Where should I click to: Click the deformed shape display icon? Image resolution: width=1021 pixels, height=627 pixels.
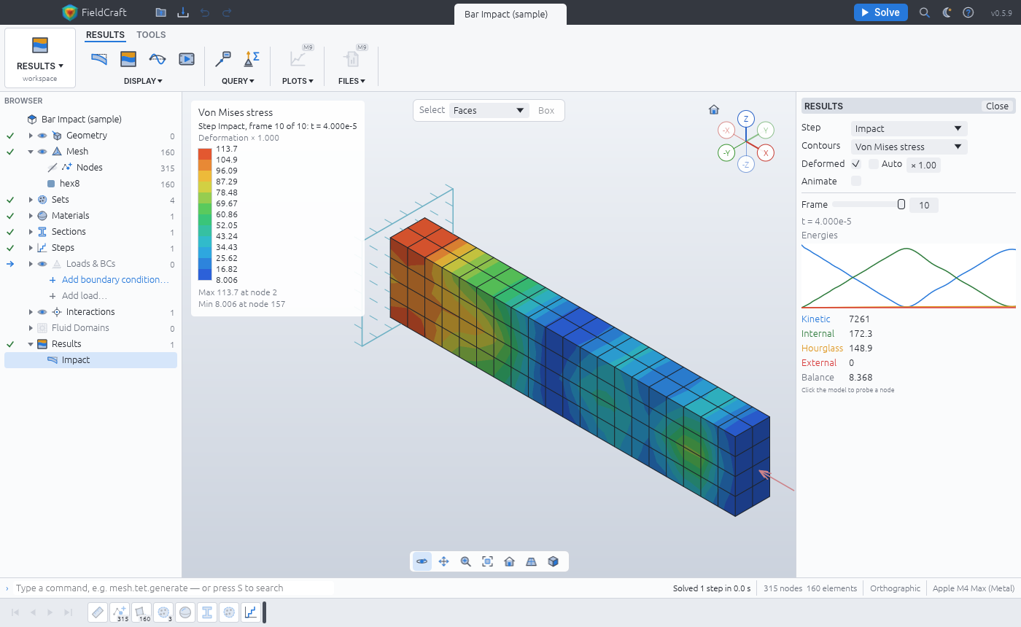(99, 59)
